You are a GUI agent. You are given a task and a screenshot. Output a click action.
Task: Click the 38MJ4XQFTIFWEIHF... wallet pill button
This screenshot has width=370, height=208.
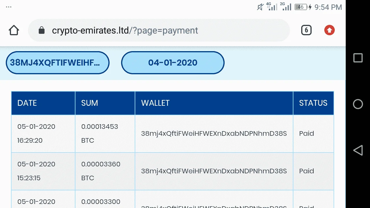pyautogui.click(x=58, y=63)
